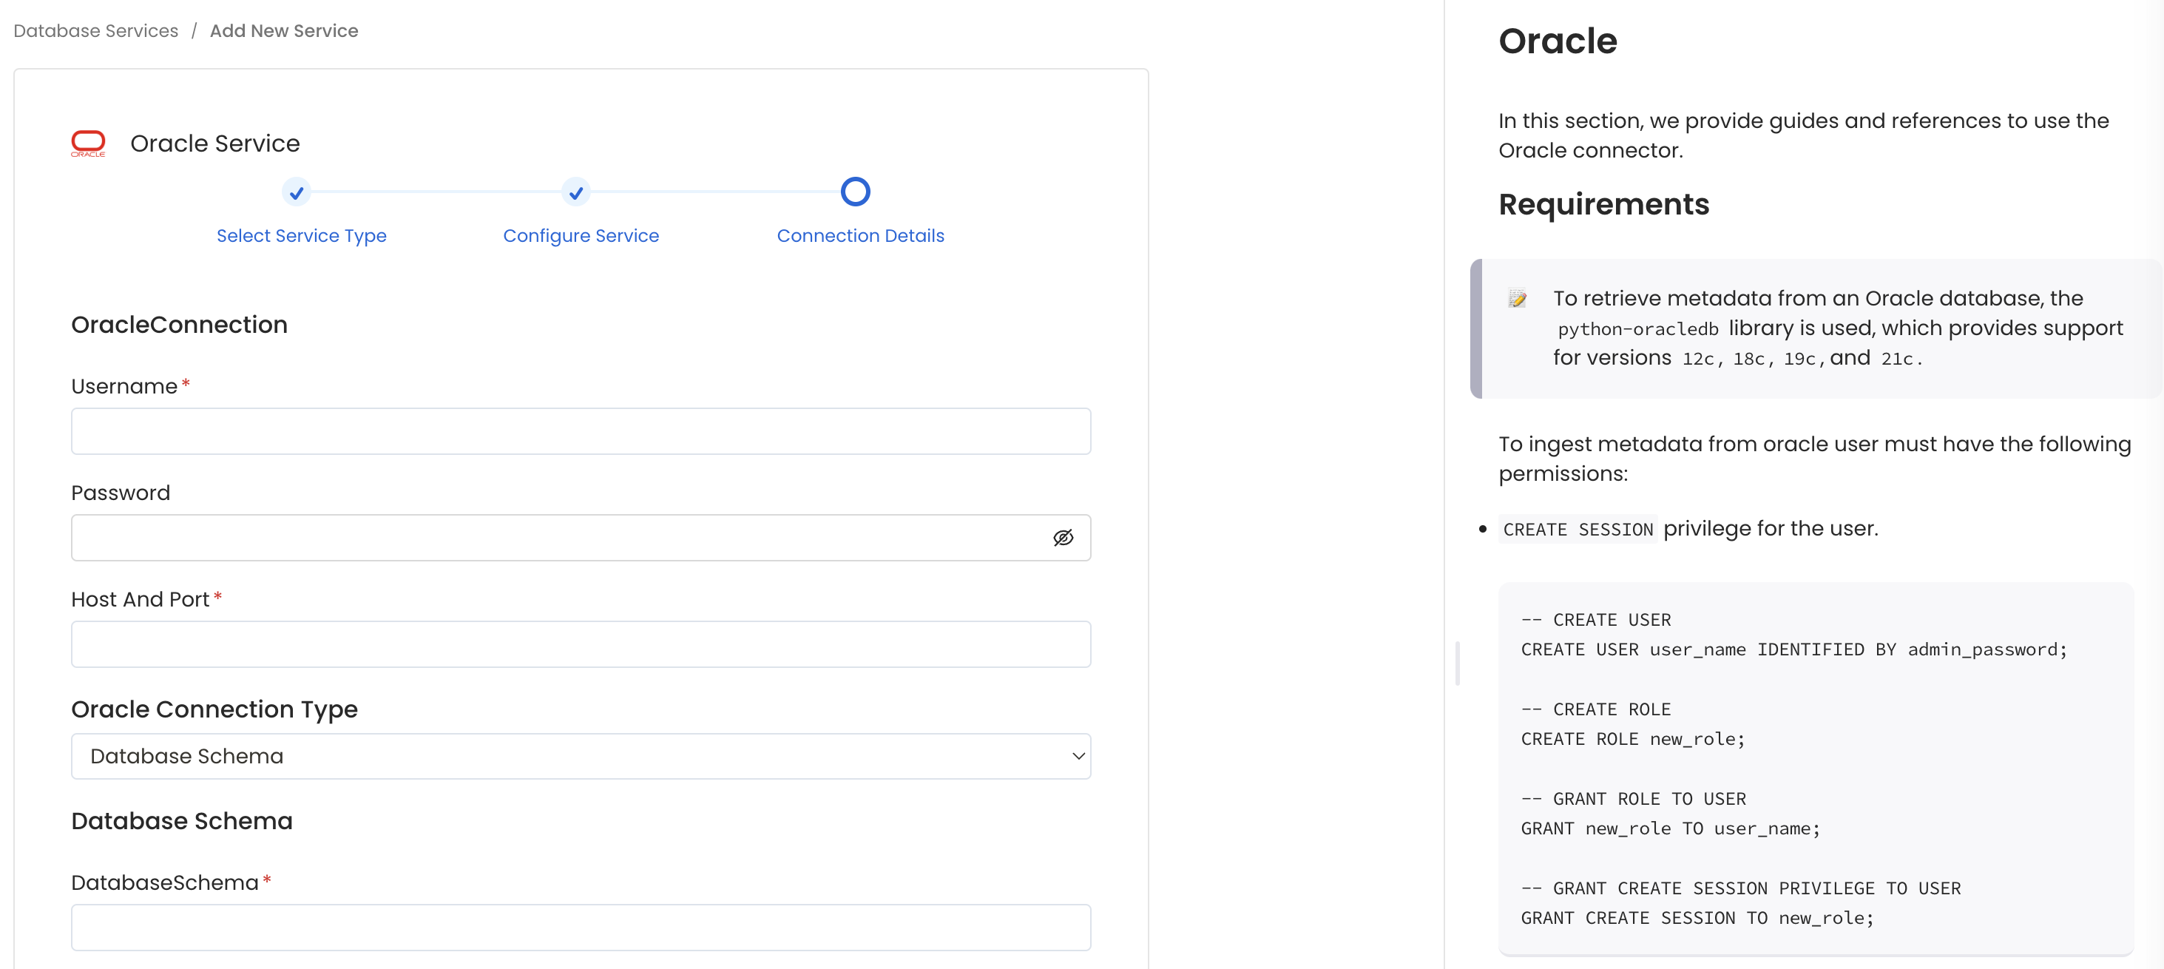Image resolution: width=2164 pixels, height=969 pixels.
Task: Focus the DatabaseSchema input field
Action: pos(581,927)
